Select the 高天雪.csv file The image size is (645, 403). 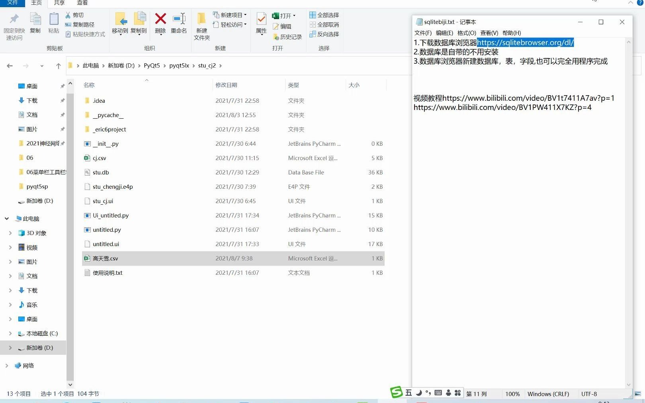tap(233, 258)
